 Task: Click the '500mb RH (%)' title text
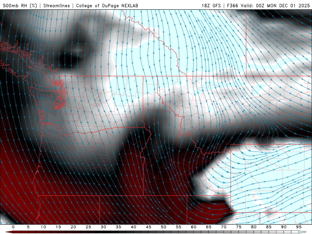[20, 5]
